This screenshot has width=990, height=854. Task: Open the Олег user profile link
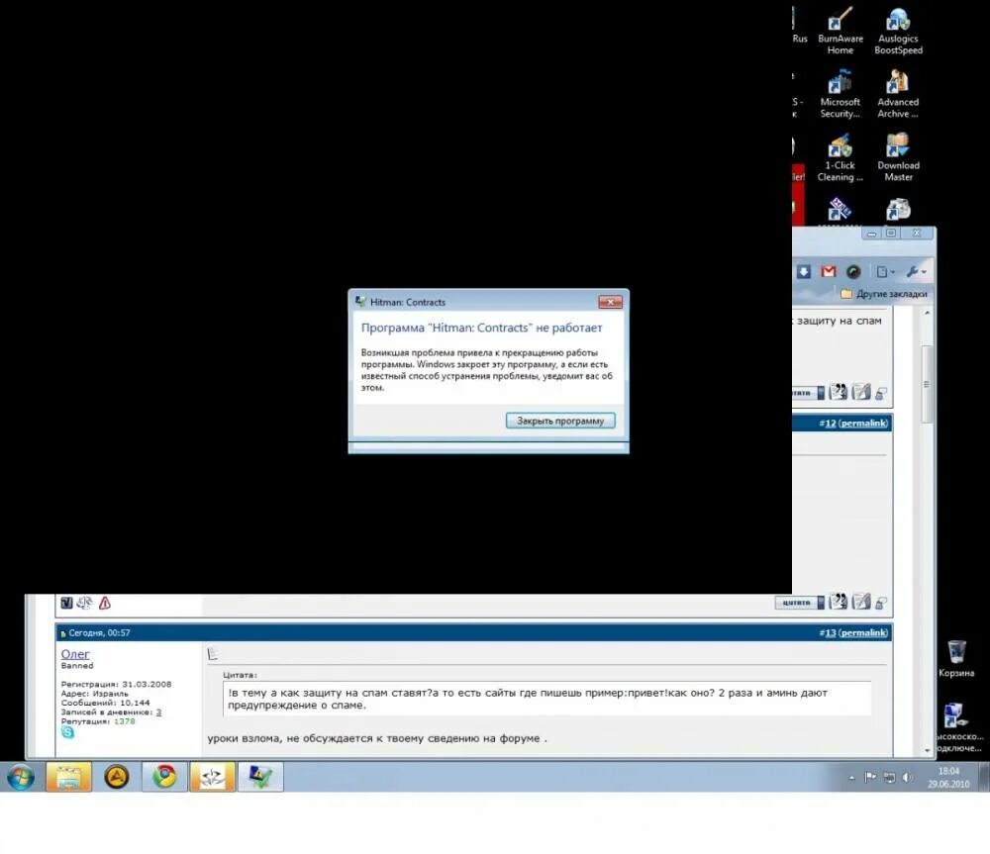pos(75,654)
